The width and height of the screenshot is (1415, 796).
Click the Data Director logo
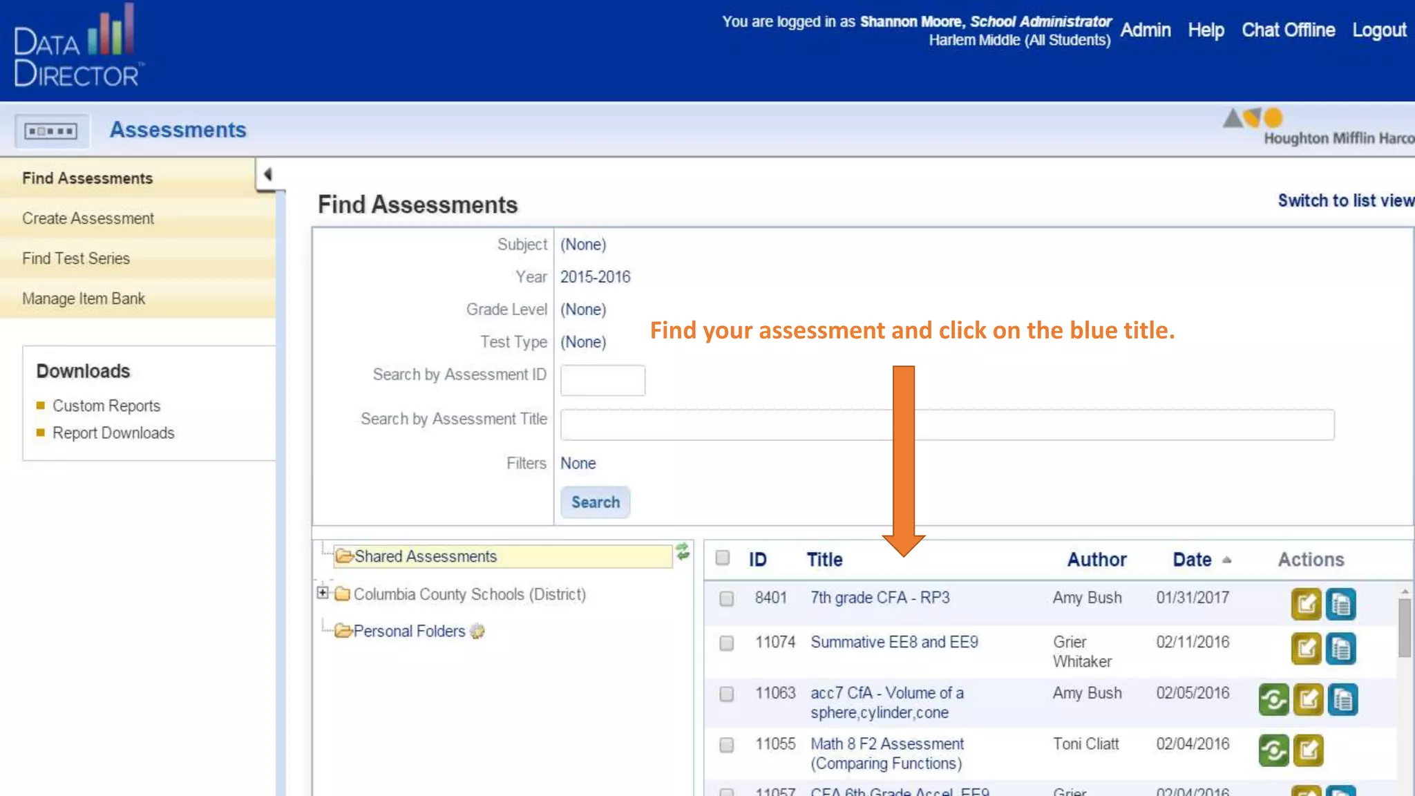click(x=78, y=47)
